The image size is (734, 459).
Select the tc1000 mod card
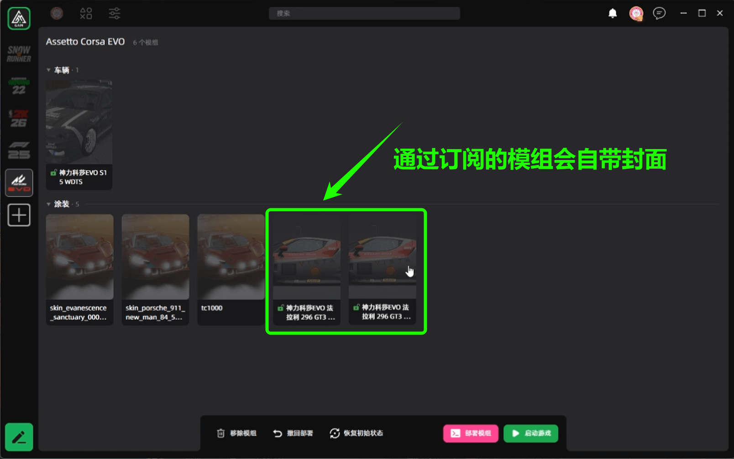pos(231,270)
